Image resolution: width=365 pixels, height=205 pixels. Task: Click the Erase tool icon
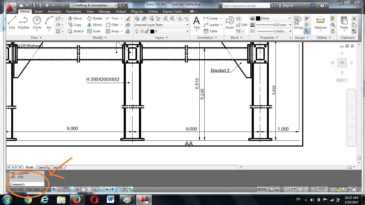[x=128, y=18]
